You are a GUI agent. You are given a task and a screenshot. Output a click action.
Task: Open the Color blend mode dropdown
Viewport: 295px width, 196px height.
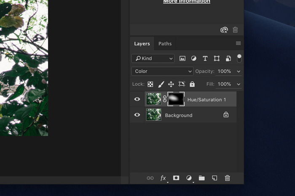pyautogui.click(x=162, y=72)
